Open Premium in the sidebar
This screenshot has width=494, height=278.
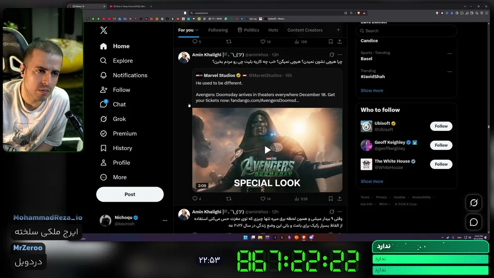coord(118,134)
